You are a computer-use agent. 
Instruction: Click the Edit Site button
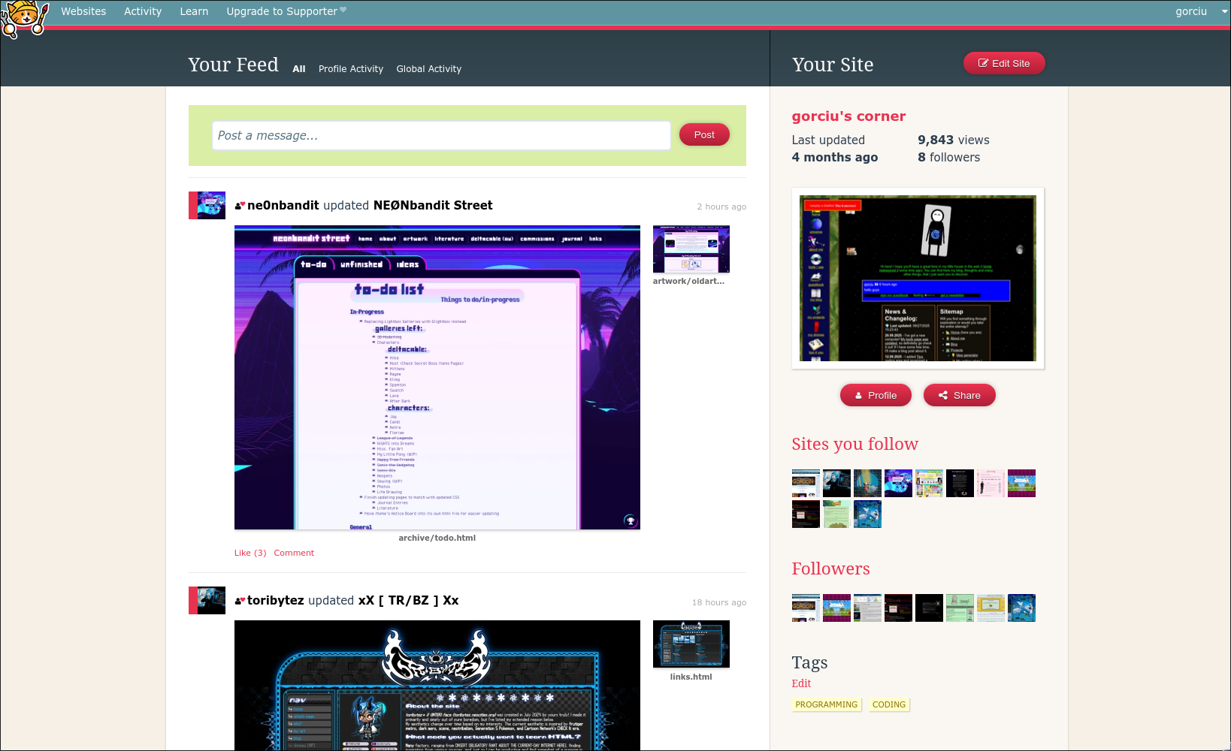pyautogui.click(x=1004, y=63)
